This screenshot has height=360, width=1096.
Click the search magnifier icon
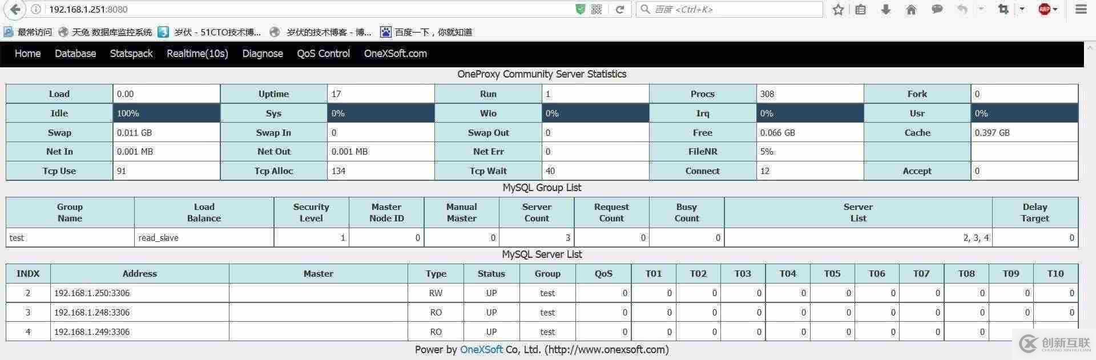point(646,9)
